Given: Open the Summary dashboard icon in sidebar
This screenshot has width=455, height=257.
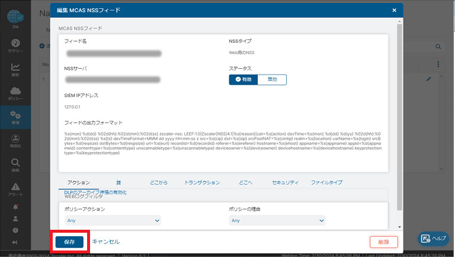Looking at the screenshot, I should [x=15, y=43].
